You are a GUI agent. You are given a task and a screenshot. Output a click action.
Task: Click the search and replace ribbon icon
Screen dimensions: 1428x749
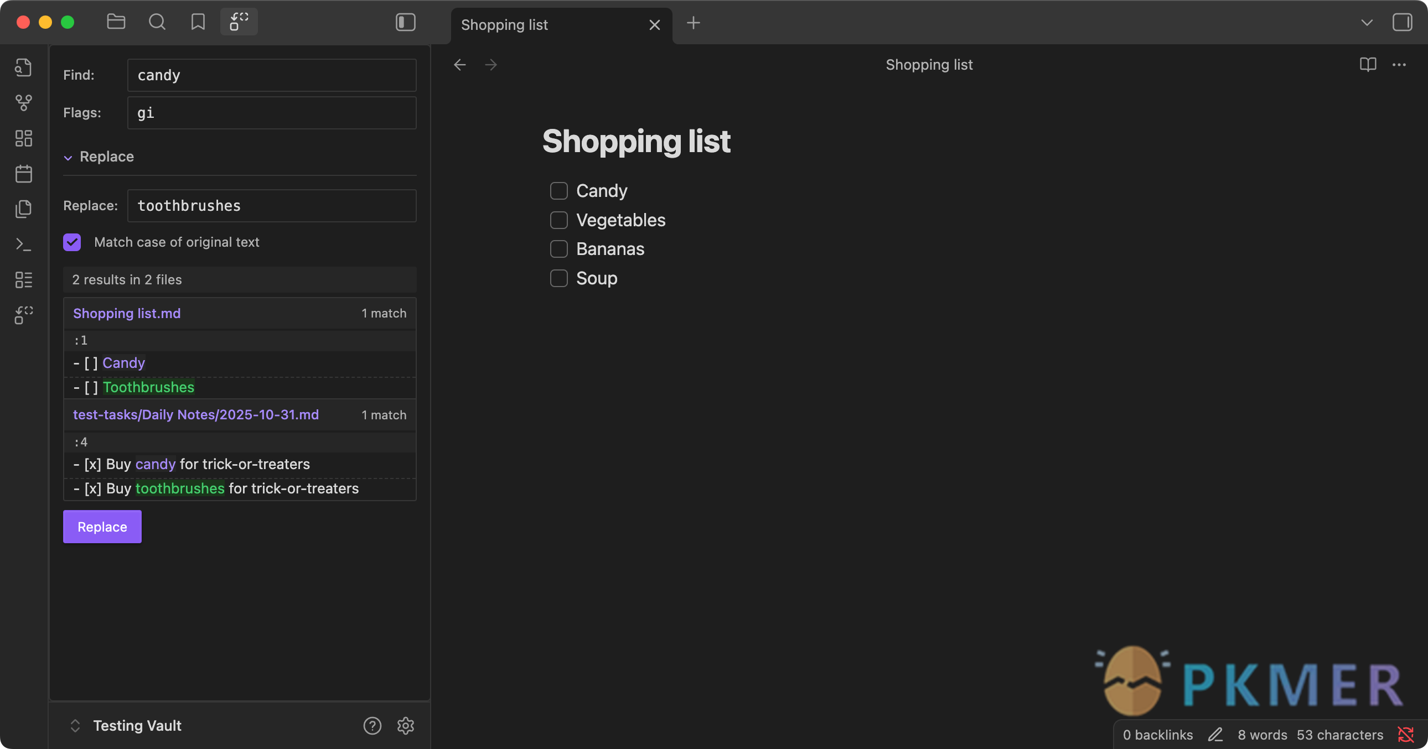click(23, 315)
